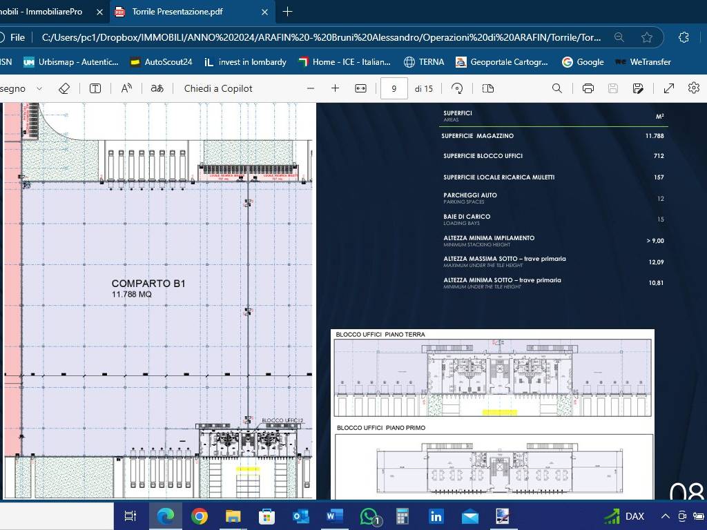Click the page number input field
The image size is (707, 530).
coord(394,88)
